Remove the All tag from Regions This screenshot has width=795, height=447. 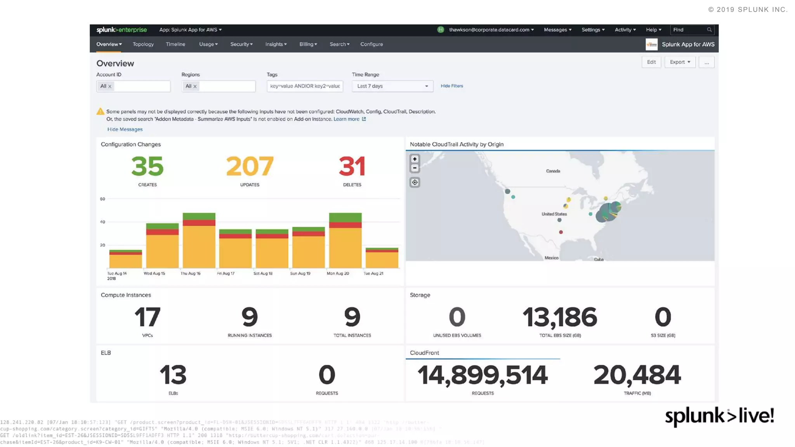[x=195, y=87]
